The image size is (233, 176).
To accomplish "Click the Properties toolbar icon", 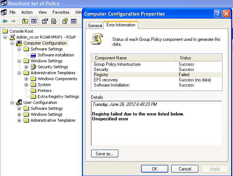I will point(45,22).
